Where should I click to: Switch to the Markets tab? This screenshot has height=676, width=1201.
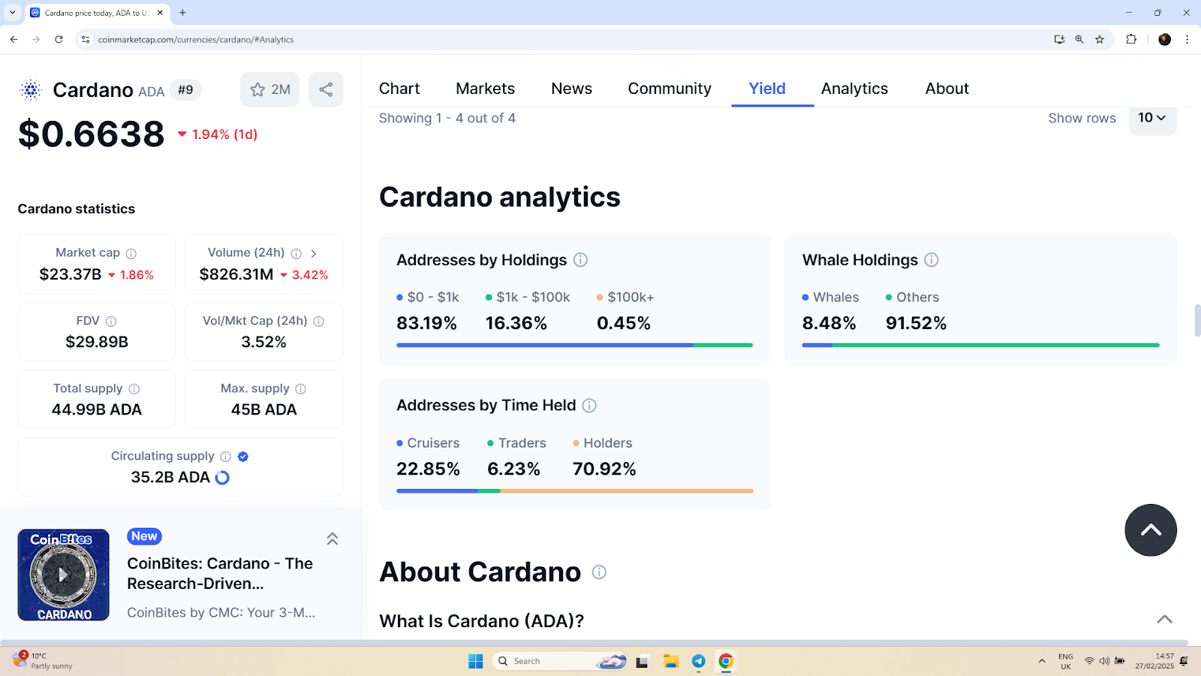[x=486, y=89]
